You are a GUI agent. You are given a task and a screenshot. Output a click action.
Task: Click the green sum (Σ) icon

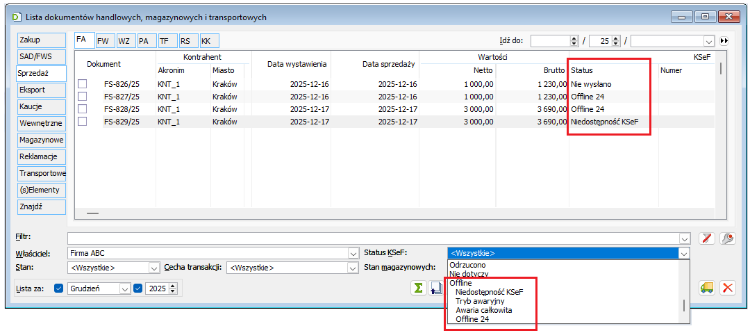(418, 288)
